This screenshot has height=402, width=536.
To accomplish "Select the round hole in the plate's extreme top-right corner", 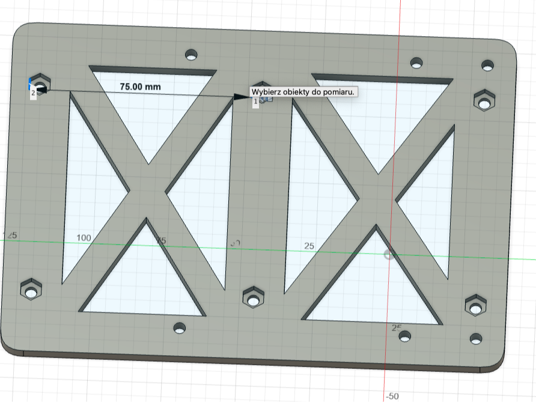I will tap(487, 65).
